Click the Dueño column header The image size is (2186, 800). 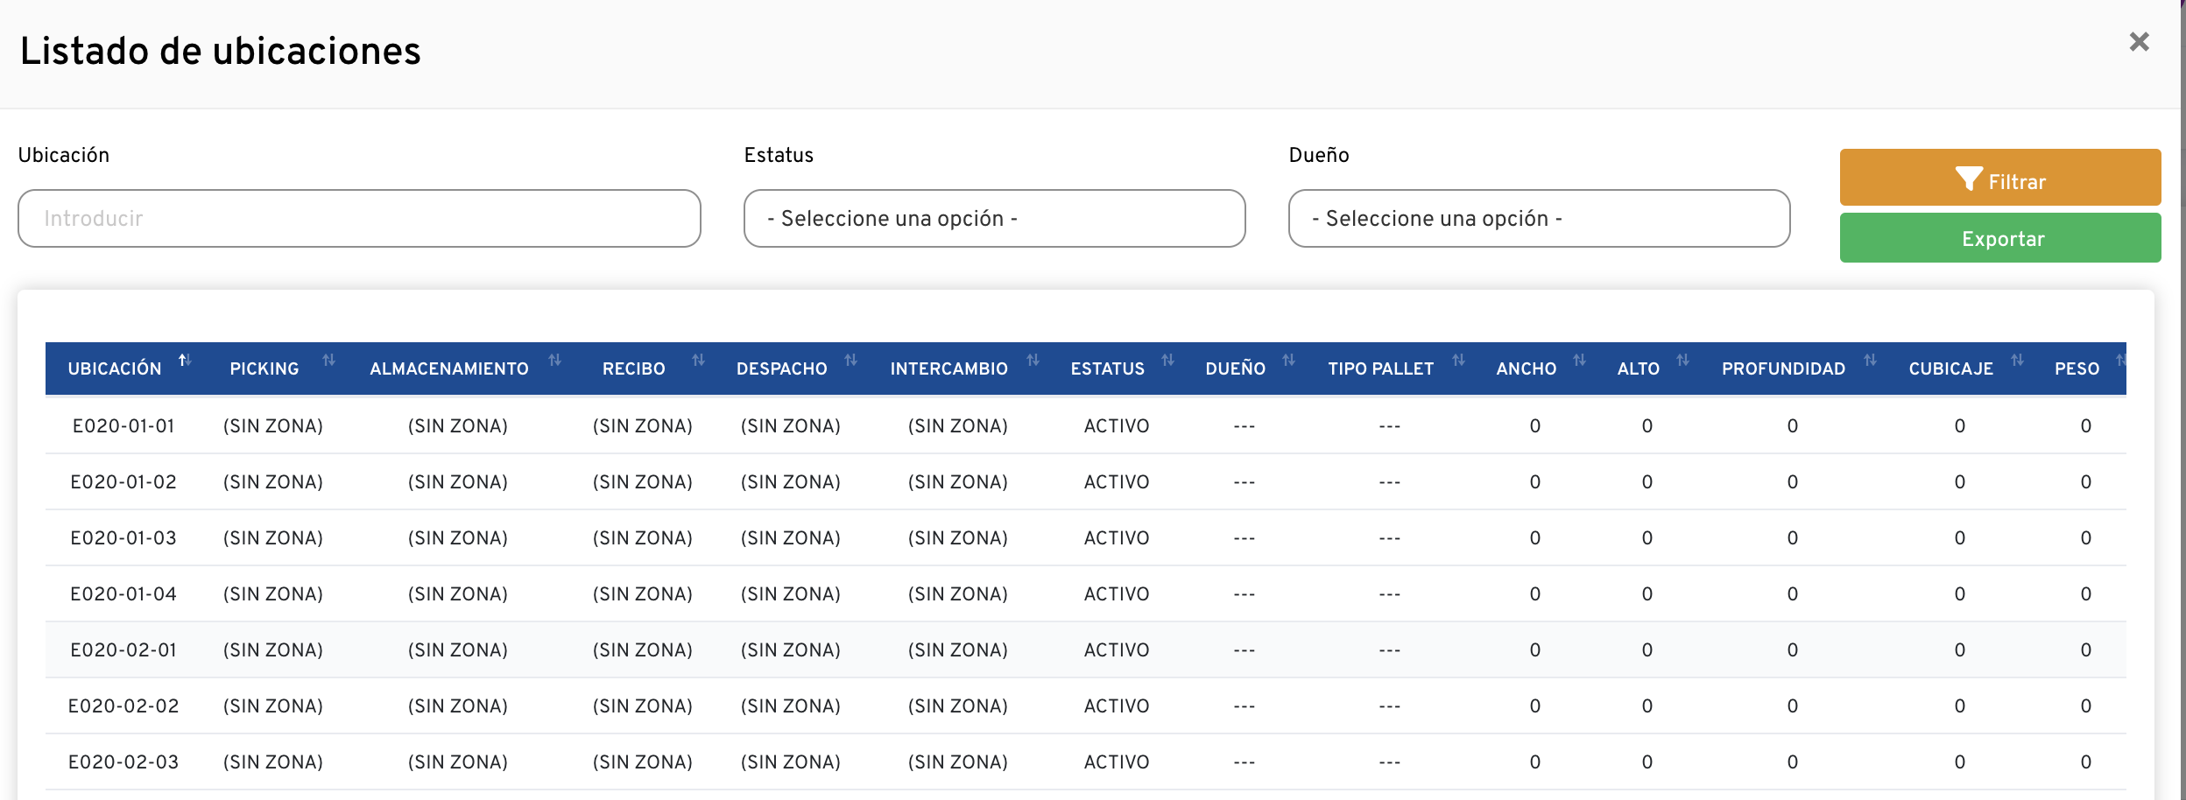[x=1235, y=368]
